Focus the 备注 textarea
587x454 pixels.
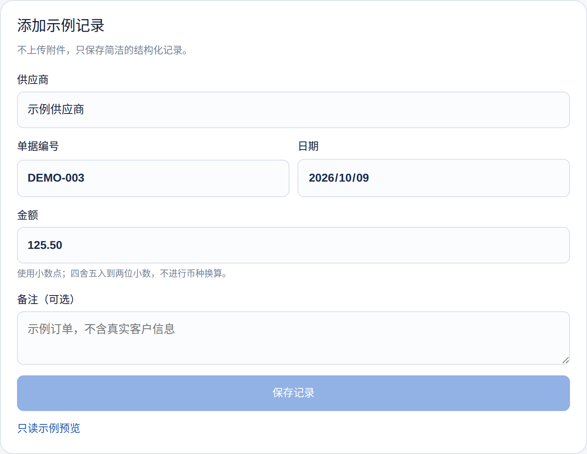[x=293, y=338]
